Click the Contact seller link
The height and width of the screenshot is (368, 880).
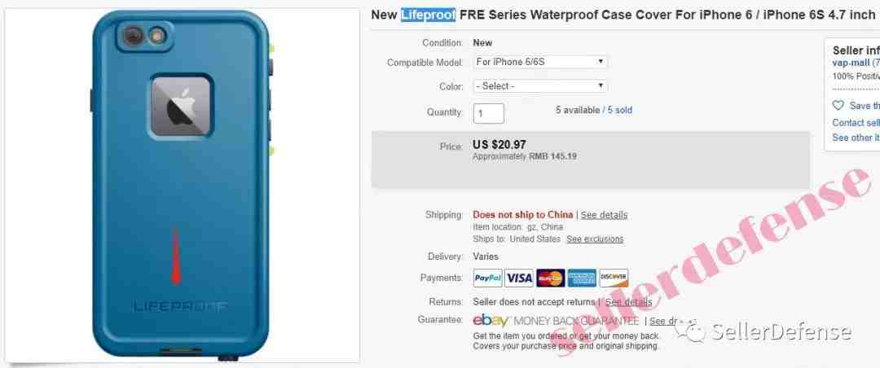856,122
